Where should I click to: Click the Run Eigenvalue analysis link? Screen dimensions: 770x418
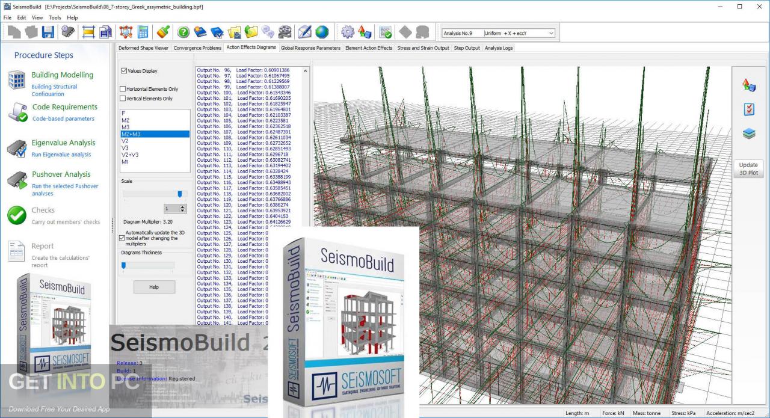pos(61,155)
